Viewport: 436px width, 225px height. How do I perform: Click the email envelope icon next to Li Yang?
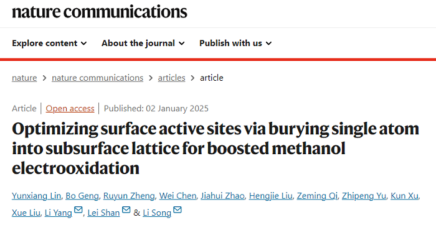pyautogui.click(x=78, y=209)
